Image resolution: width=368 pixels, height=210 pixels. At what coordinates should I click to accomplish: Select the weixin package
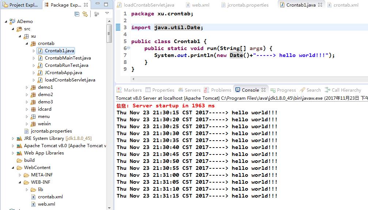(x=44, y=124)
